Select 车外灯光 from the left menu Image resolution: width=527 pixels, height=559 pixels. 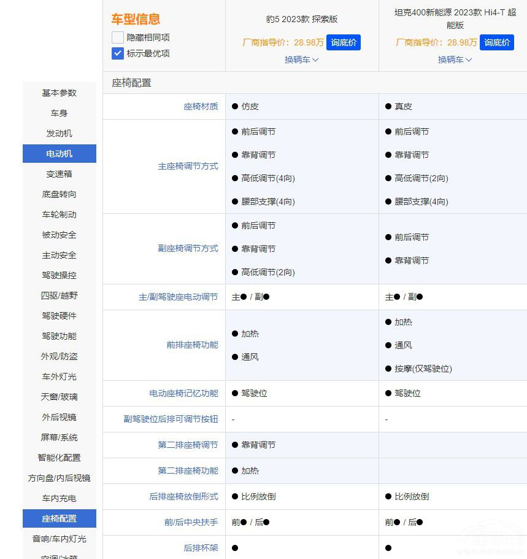[59, 377]
